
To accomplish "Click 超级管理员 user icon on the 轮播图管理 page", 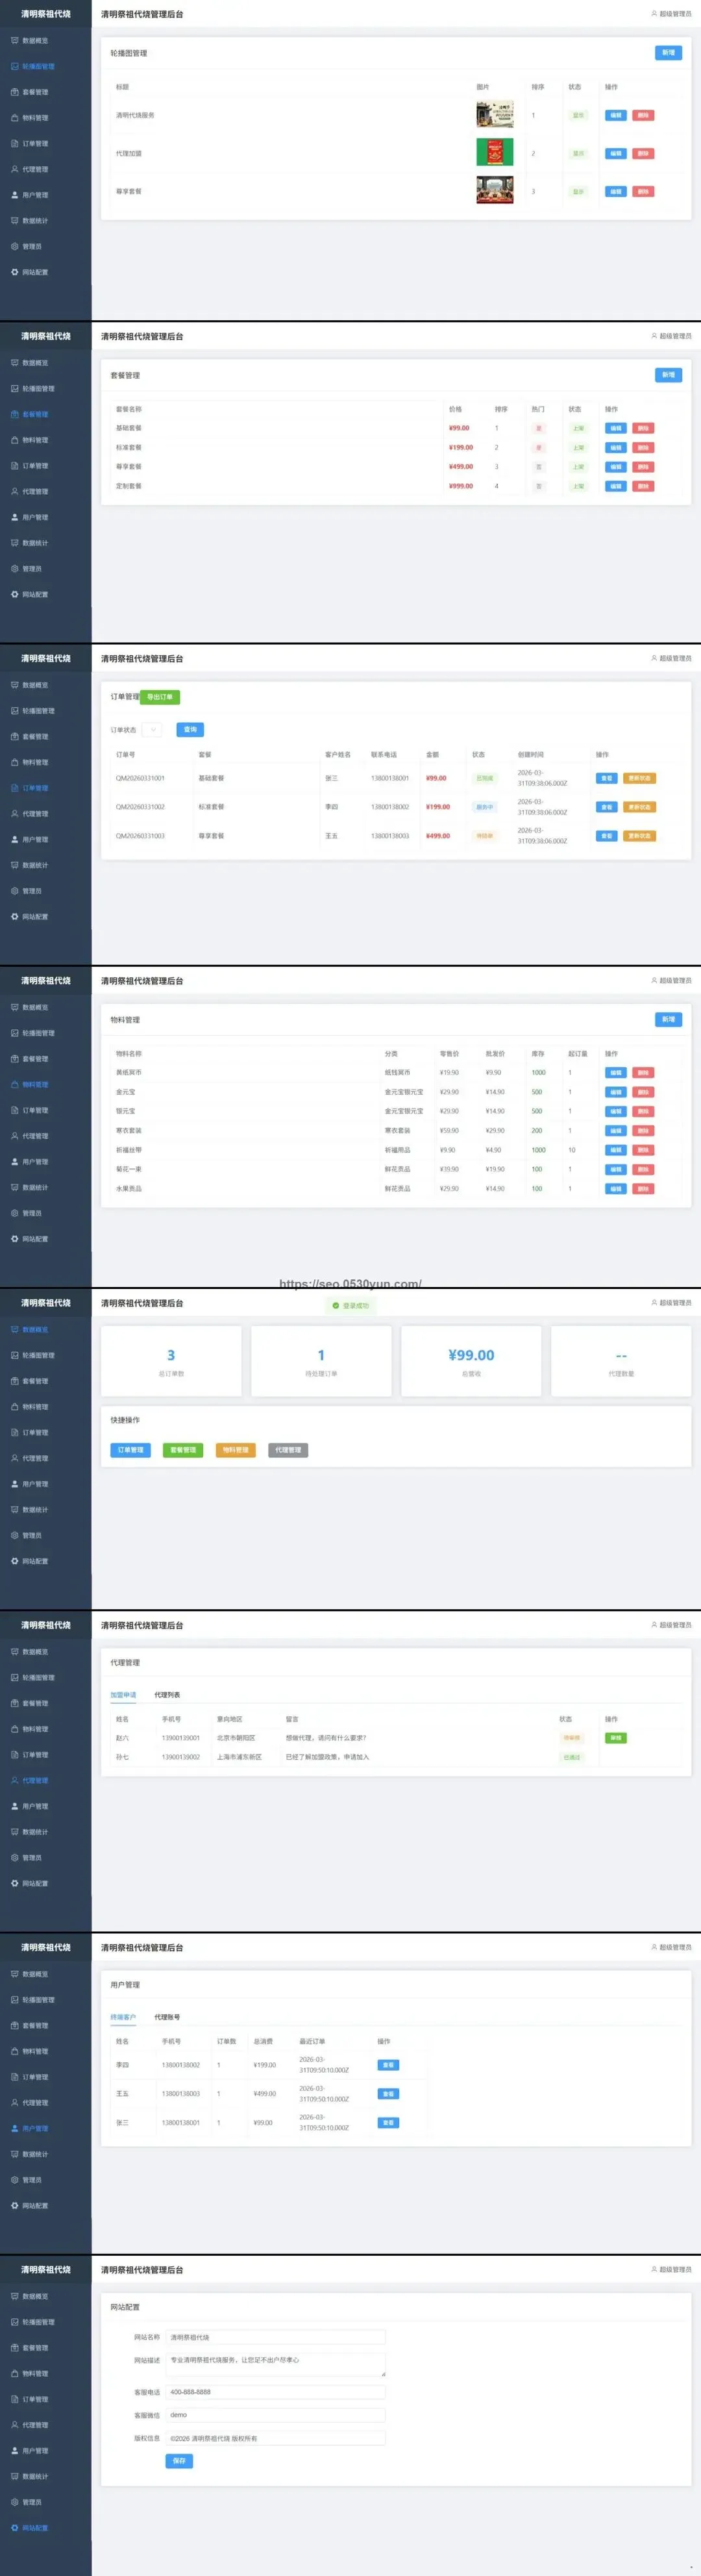I will click(x=654, y=14).
